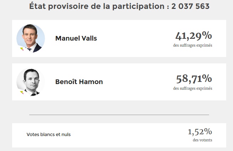Select the "Votes blancs et nuls" label
Image resolution: width=233 pixels, height=151 pixels.
pyautogui.click(x=49, y=135)
